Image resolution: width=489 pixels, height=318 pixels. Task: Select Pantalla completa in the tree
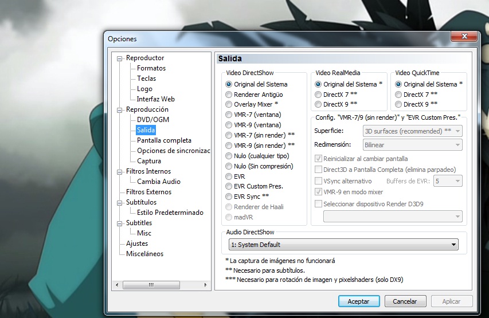(164, 140)
